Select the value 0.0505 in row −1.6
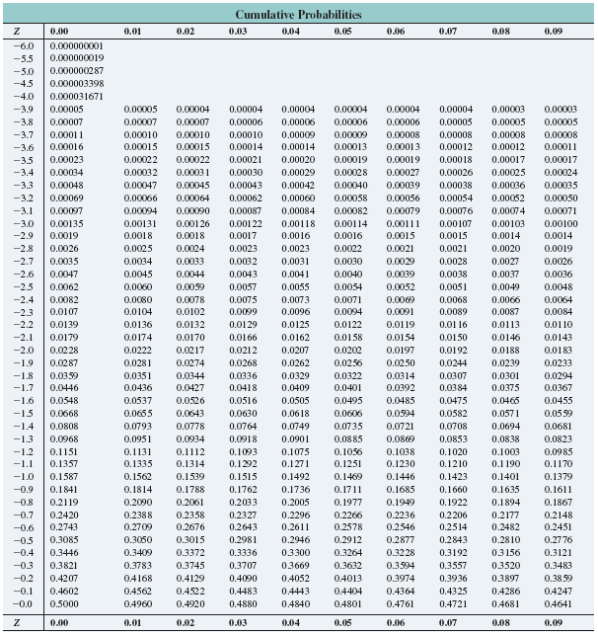Screen dimensions: 598x634 (296, 401)
